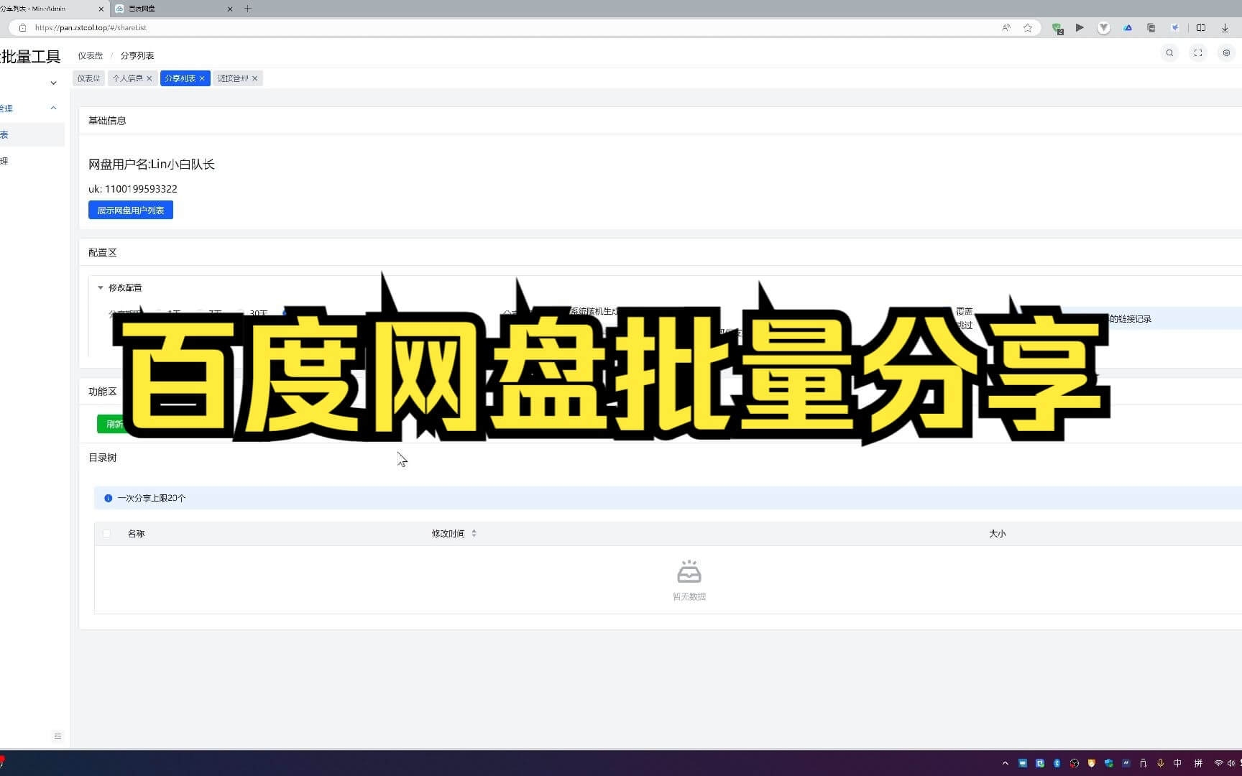This screenshot has height=776, width=1242.
Task: Click the search icon in the page header
Action: [1169, 53]
